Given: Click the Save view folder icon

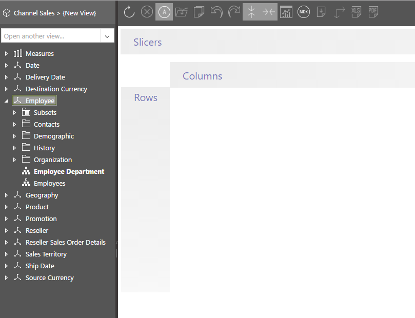Looking at the screenshot, I should [x=181, y=12].
